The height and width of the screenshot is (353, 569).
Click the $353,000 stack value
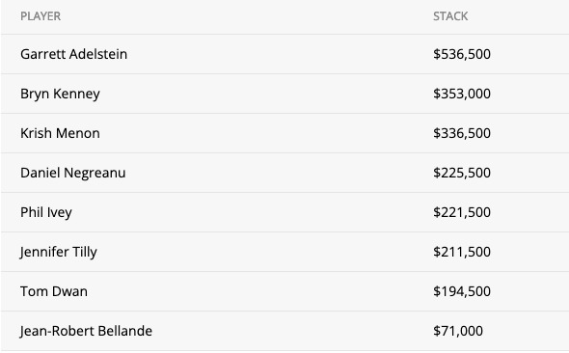pyautogui.click(x=462, y=94)
